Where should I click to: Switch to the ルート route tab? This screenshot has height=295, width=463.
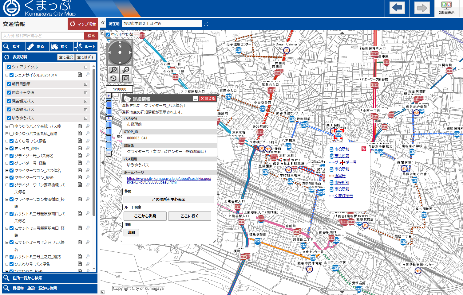click(x=85, y=47)
